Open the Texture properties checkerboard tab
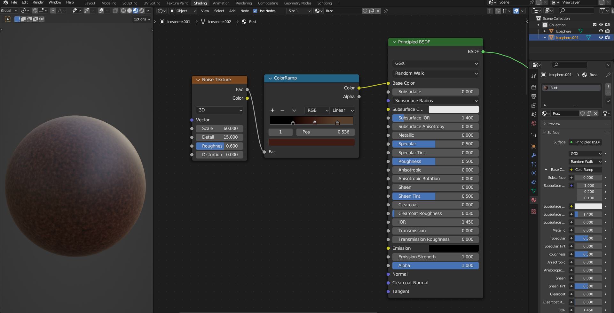The width and height of the screenshot is (614, 313). (534, 211)
